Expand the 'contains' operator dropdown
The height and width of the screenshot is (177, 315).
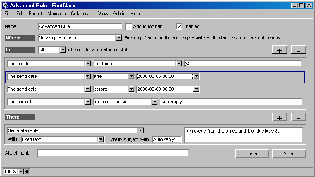click(x=179, y=64)
